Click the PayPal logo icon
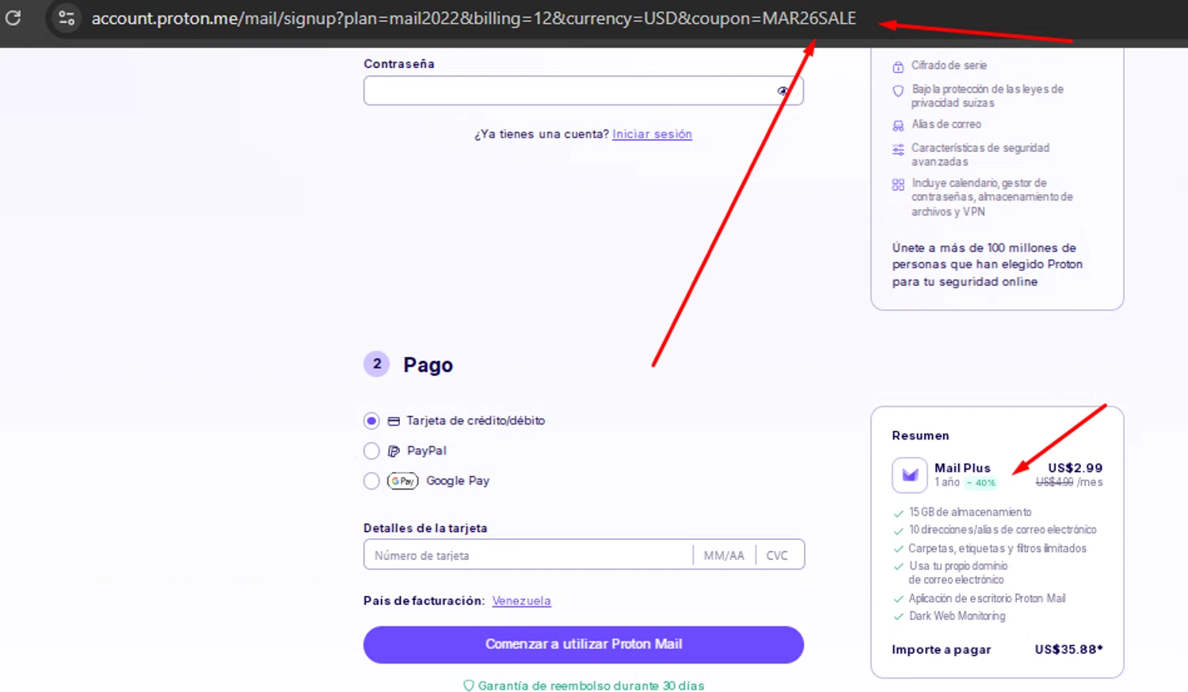This screenshot has height=692, width=1188. click(x=394, y=451)
